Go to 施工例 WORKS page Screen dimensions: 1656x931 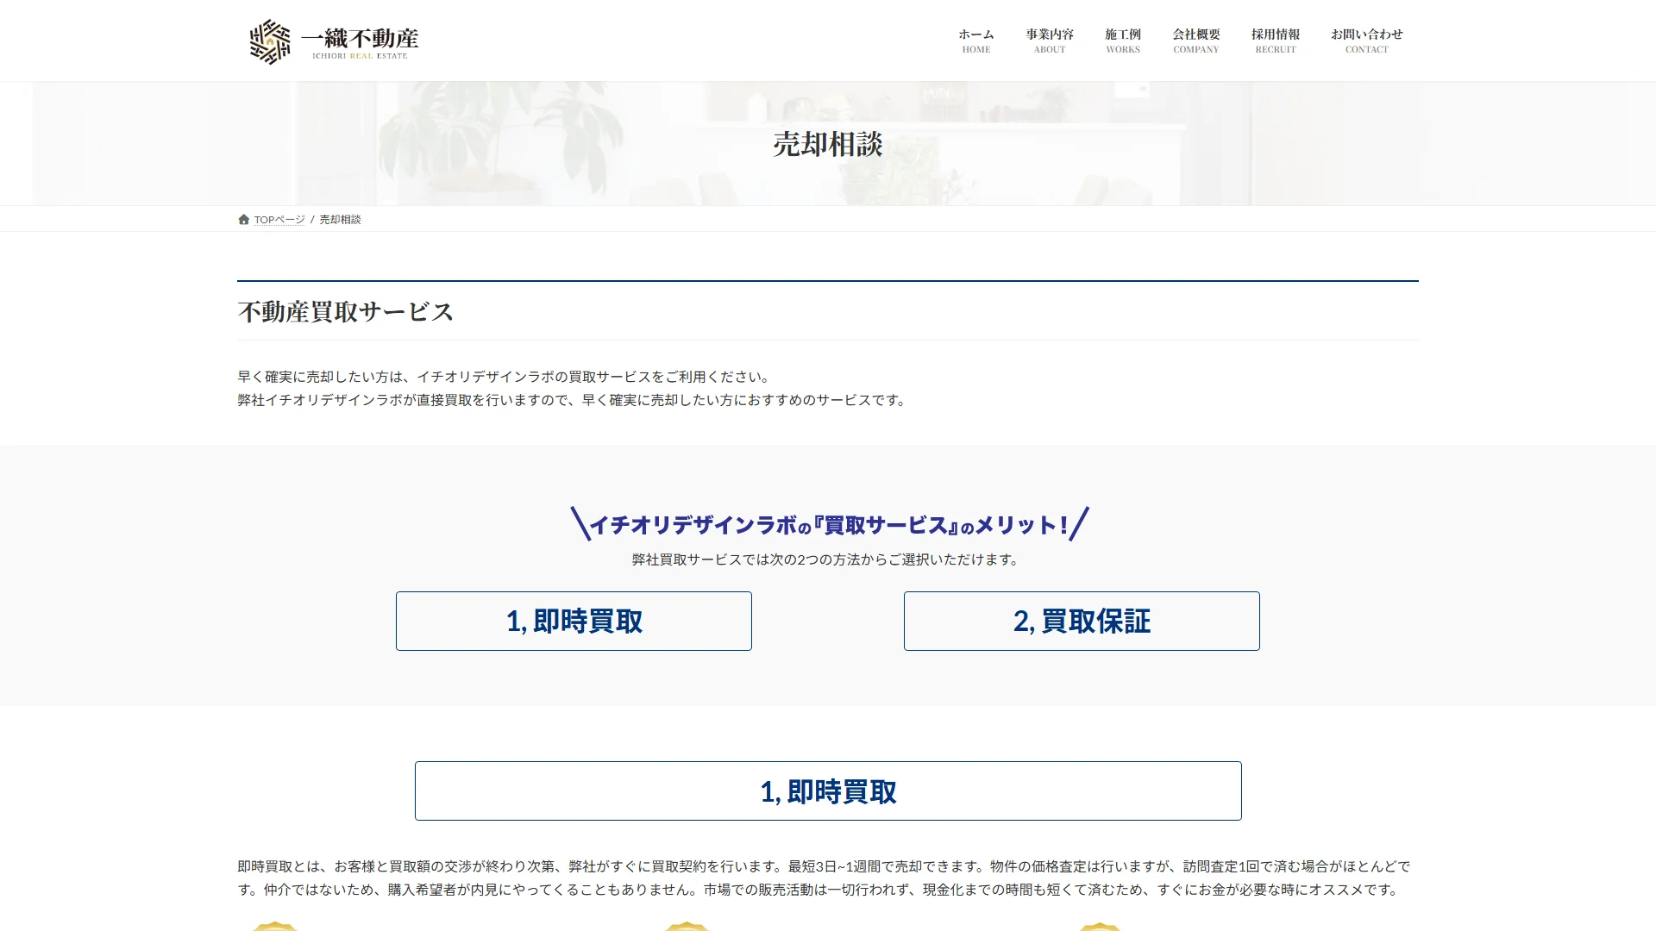(1123, 41)
